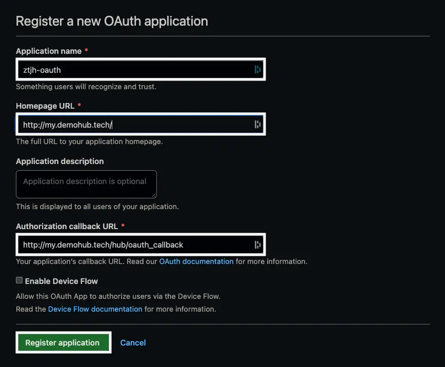Click the Enable Device Flow label text
This screenshot has height=367, width=445.
62,281
